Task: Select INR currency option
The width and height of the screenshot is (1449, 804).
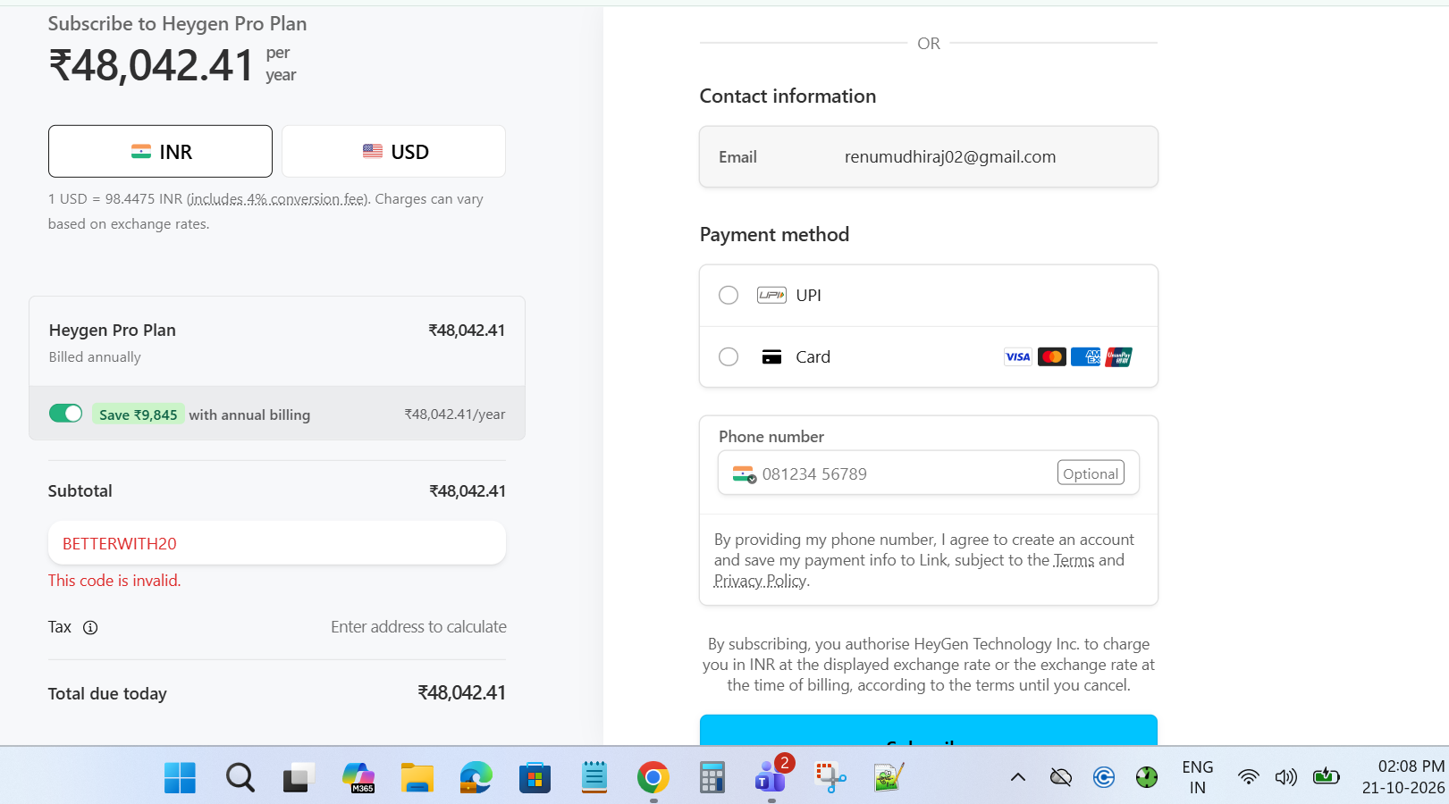Action: tap(160, 151)
